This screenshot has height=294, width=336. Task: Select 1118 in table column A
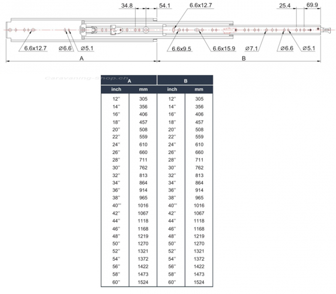click(143, 221)
